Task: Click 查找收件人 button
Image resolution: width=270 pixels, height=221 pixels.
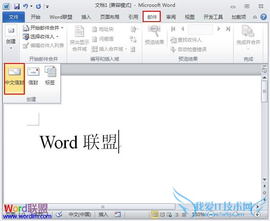Action: 185,40
